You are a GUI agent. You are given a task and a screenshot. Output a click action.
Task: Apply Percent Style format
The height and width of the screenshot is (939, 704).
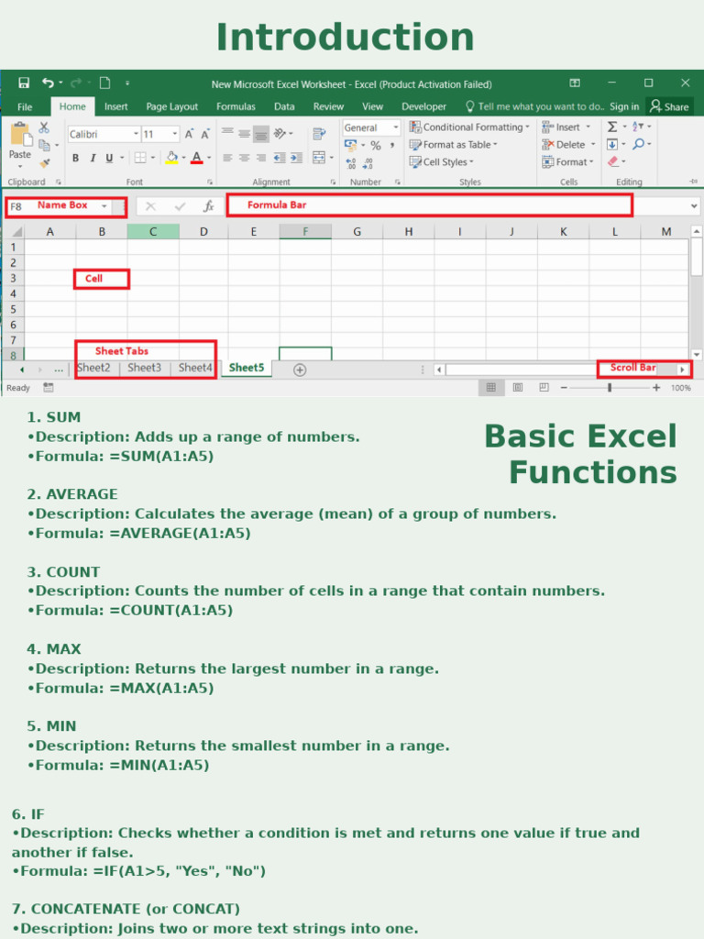pyautogui.click(x=375, y=145)
